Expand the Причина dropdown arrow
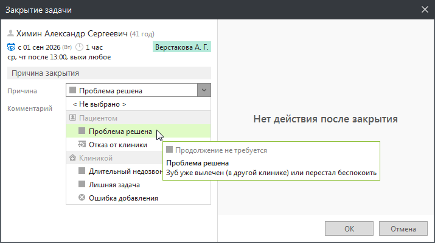Viewport: 435px width, 243px height. 204,90
